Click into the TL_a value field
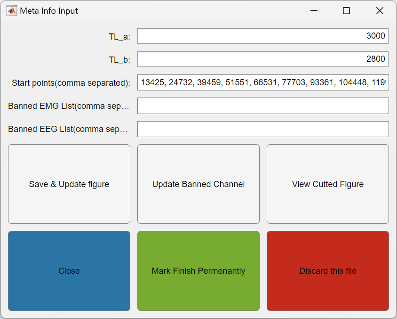397x319 pixels. [x=263, y=36]
